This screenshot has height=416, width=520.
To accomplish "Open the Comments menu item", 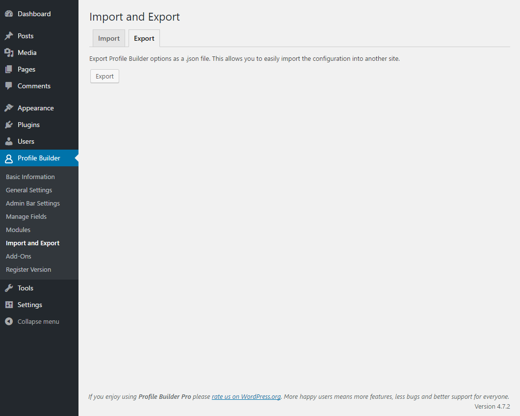I will tap(34, 86).
